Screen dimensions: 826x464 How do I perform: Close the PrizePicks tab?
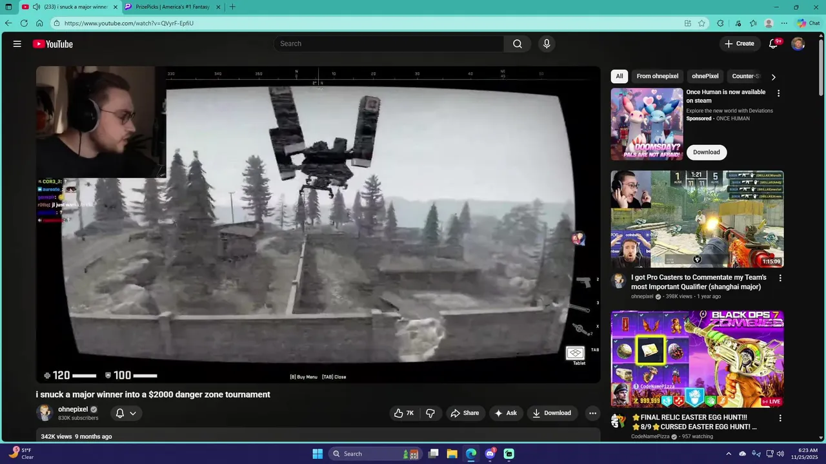[218, 7]
